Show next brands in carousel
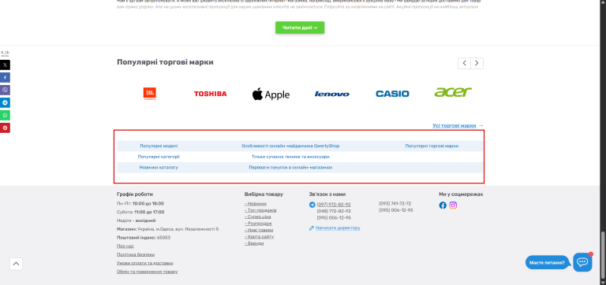The height and width of the screenshot is (285, 606). point(477,63)
